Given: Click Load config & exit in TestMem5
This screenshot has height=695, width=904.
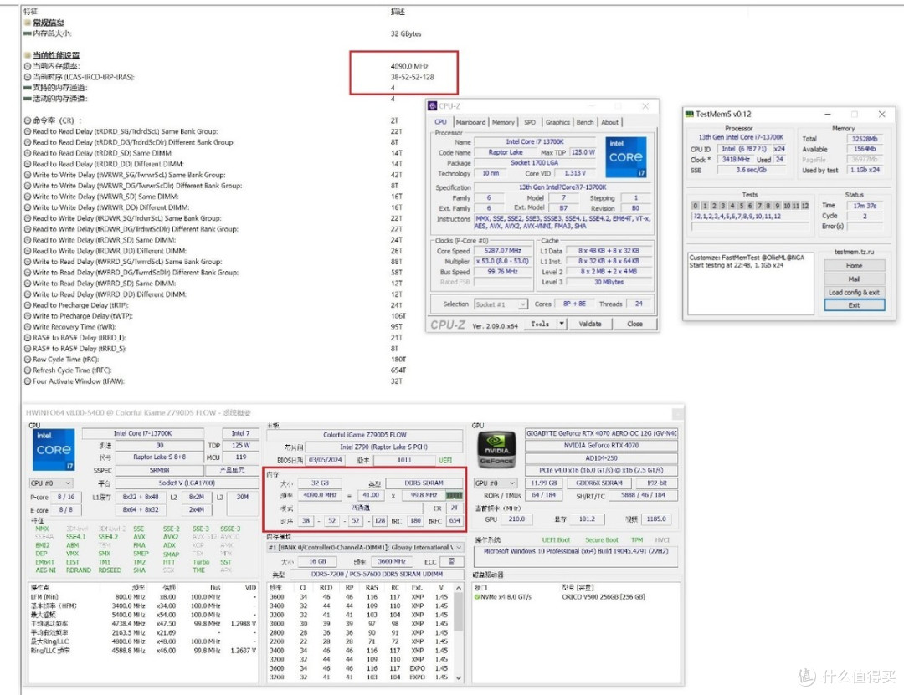Looking at the screenshot, I should click(x=855, y=292).
